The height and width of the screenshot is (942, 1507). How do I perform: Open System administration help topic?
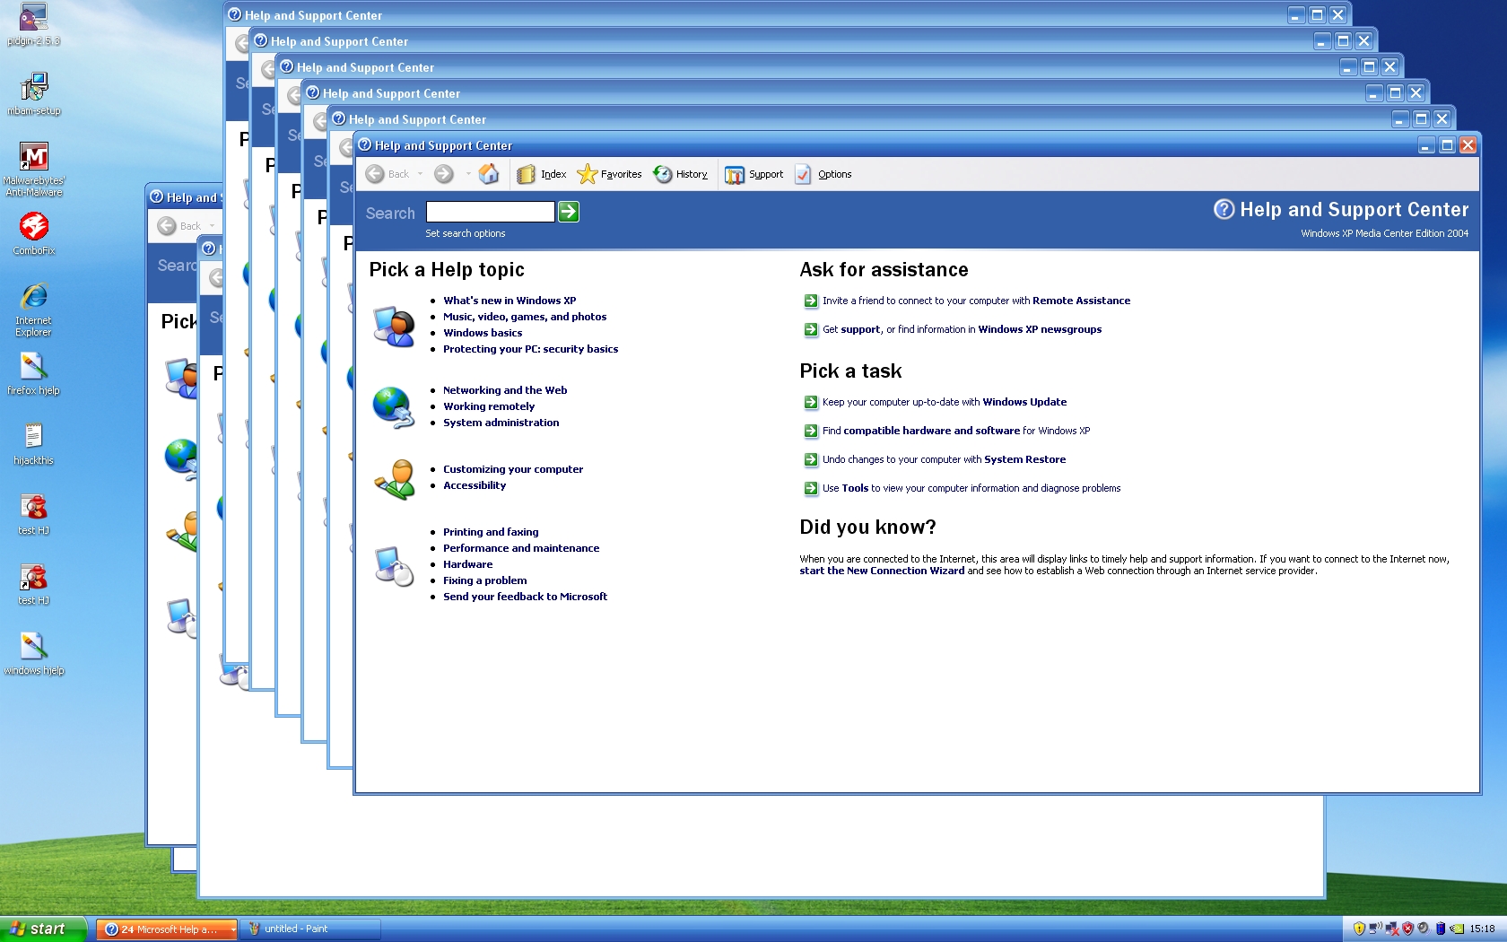click(501, 423)
